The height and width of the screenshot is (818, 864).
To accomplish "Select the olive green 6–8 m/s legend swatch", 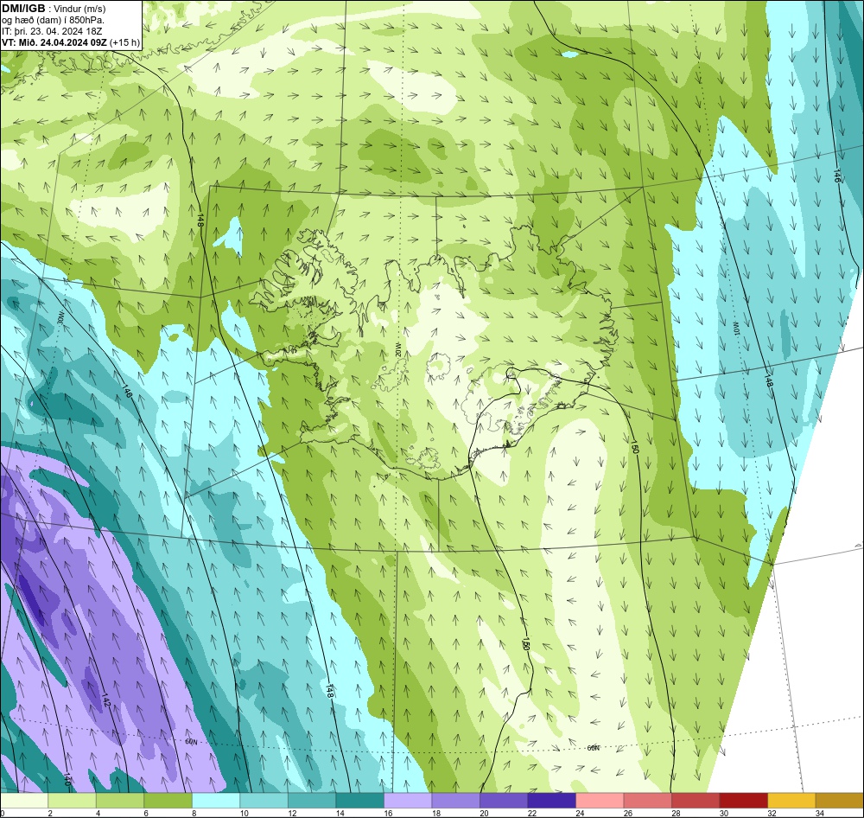I will coord(168,801).
